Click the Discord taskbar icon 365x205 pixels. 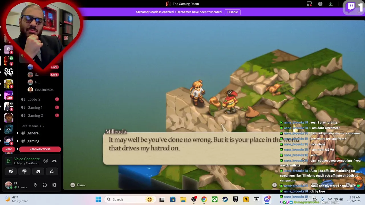tap(267, 199)
